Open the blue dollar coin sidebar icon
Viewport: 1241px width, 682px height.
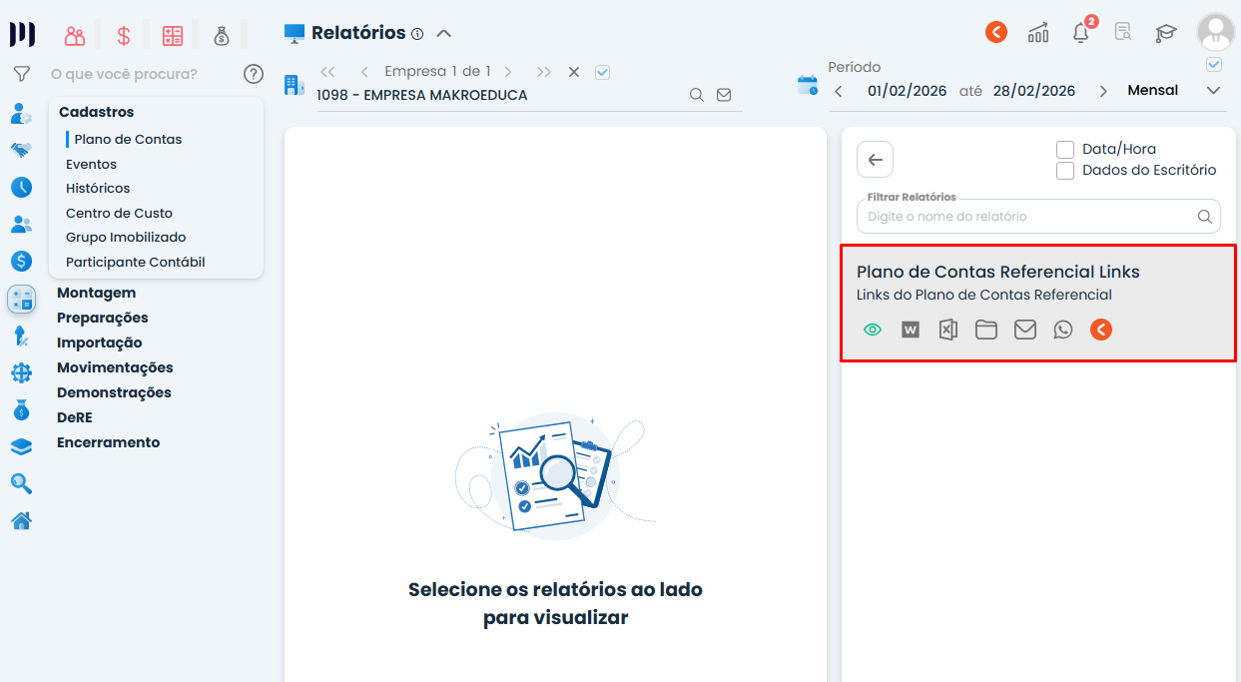tap(21, 261)
